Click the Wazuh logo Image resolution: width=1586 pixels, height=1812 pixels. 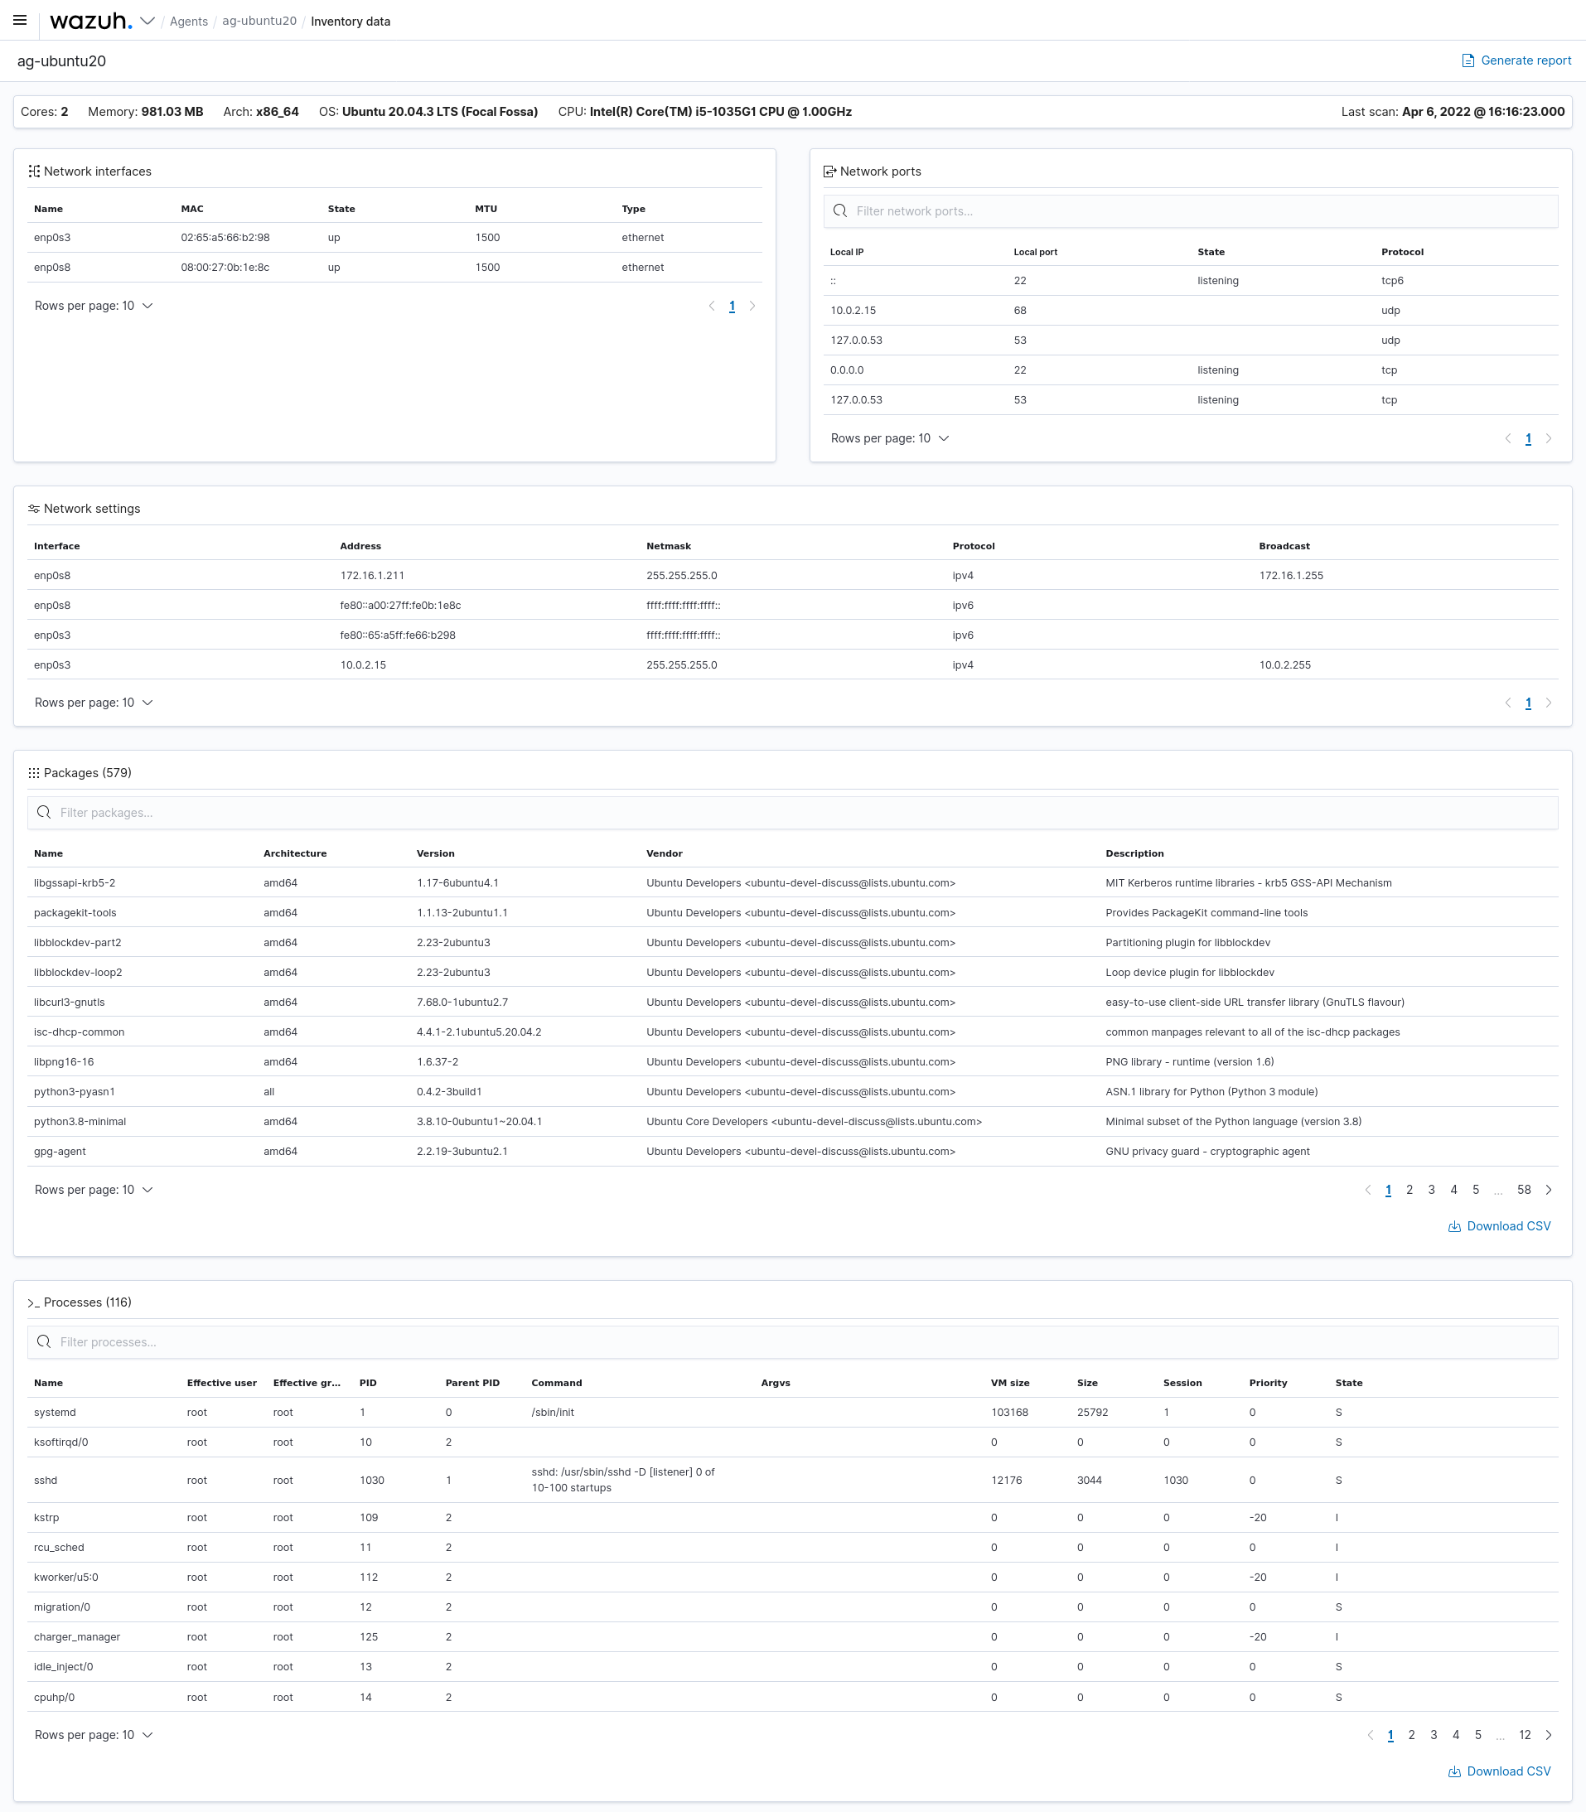pyautogui.click(x=90, y=21)
